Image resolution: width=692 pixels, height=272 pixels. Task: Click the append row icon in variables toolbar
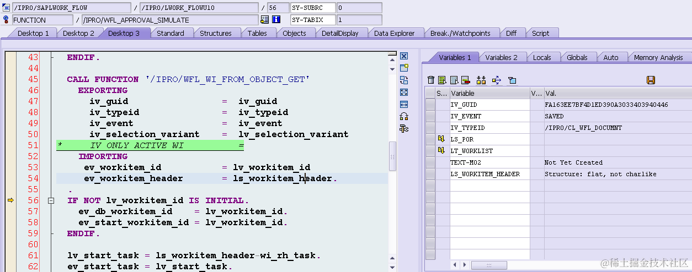[454, 80]
